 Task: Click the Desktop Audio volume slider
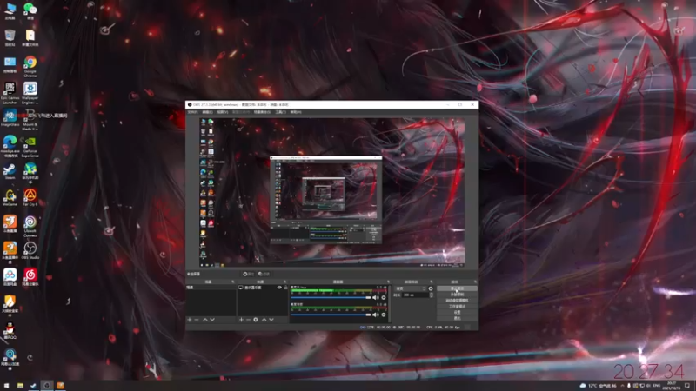[x=331, y=315]
